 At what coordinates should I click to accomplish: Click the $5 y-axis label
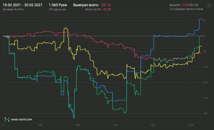tap(204, 20)
